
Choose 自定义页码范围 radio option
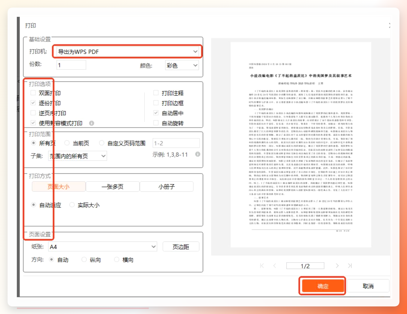[102, 143]
